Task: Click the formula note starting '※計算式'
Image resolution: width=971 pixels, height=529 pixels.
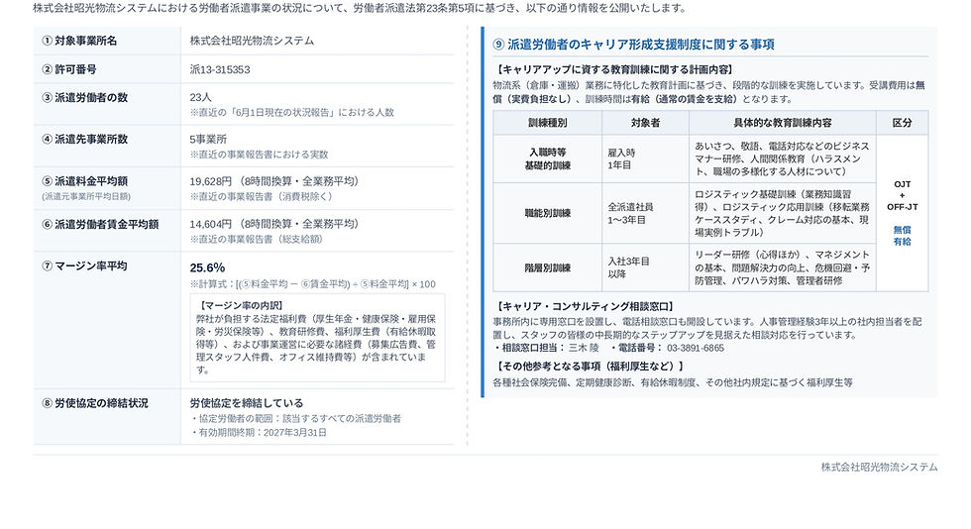Action: [x=313, y=284]
